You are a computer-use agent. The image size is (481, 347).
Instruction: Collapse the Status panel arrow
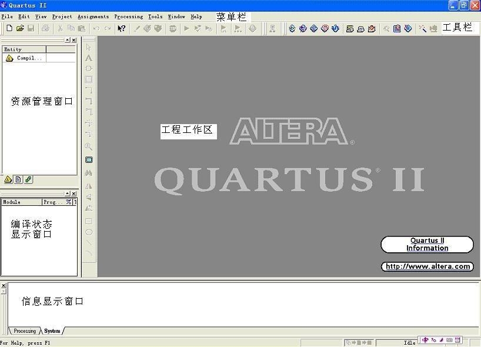pyautogui.click(x=68, y=193)
